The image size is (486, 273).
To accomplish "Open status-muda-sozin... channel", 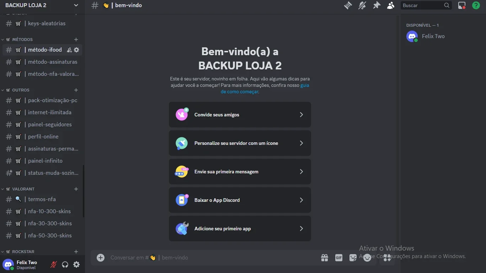I will point(42,173).
